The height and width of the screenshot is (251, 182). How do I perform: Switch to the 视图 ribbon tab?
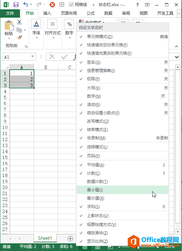[143, 13]
